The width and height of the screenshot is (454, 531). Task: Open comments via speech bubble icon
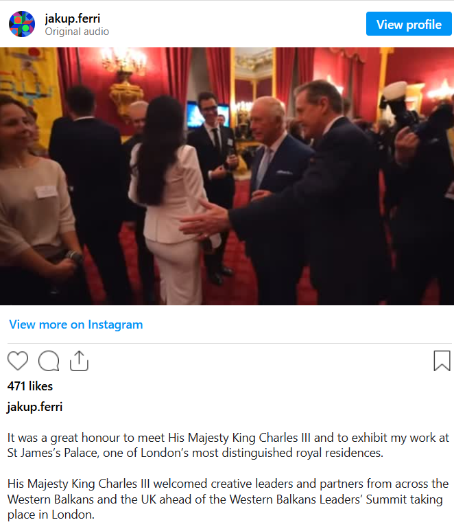(x=49, y=361)
